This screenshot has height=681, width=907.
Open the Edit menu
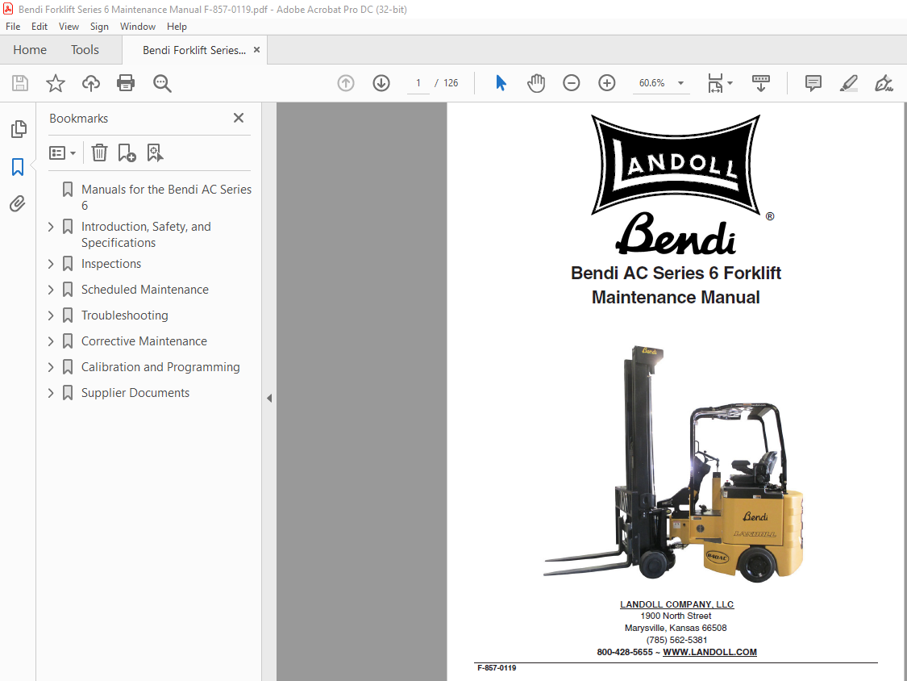[40, 27]
